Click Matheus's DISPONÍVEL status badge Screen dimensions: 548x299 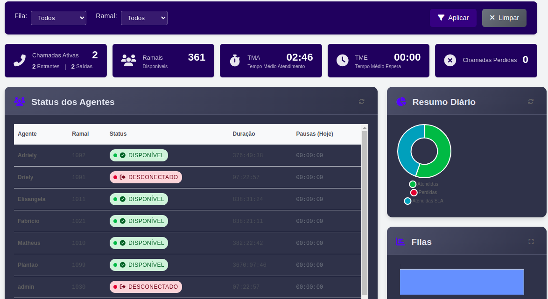coord(139,243)
